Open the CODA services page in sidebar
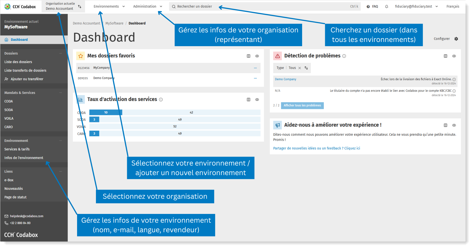This screenshot has height=248, width=472. tap(8, 101)
